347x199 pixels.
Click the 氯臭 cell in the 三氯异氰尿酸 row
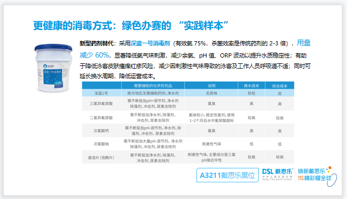pyautogui.click(x=211, y=103)
